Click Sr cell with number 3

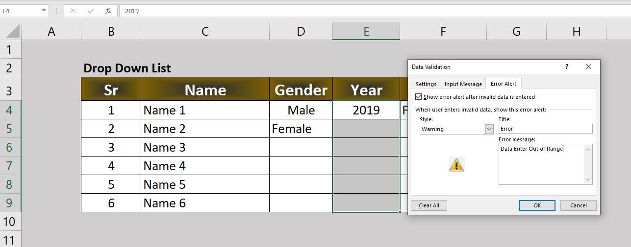111,147
